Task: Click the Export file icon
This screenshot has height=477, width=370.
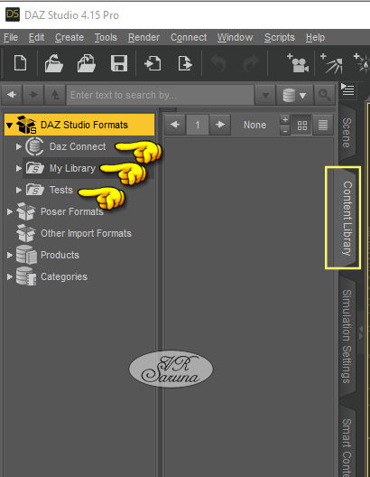Action: (185, 63)
